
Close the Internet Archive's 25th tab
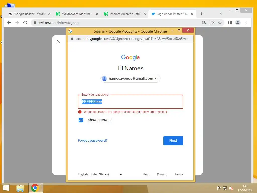pos(144,14)
